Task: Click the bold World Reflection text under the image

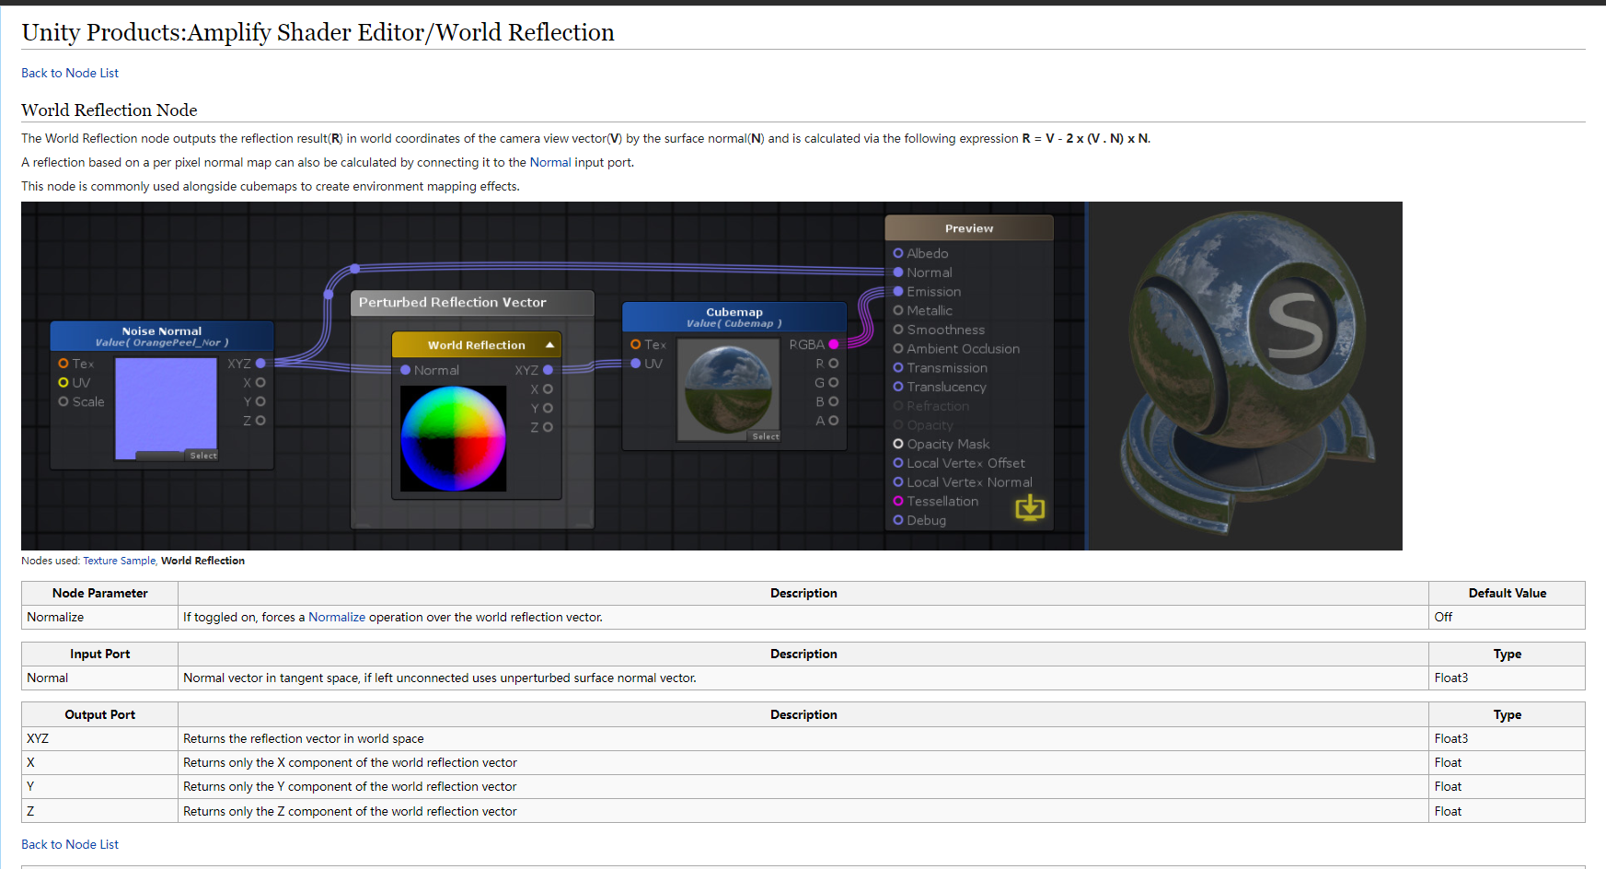Action: [202, 561]
